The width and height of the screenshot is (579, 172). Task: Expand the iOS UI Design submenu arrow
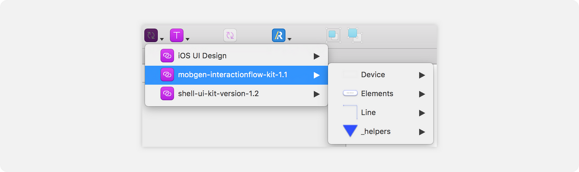tap(317, 56)
